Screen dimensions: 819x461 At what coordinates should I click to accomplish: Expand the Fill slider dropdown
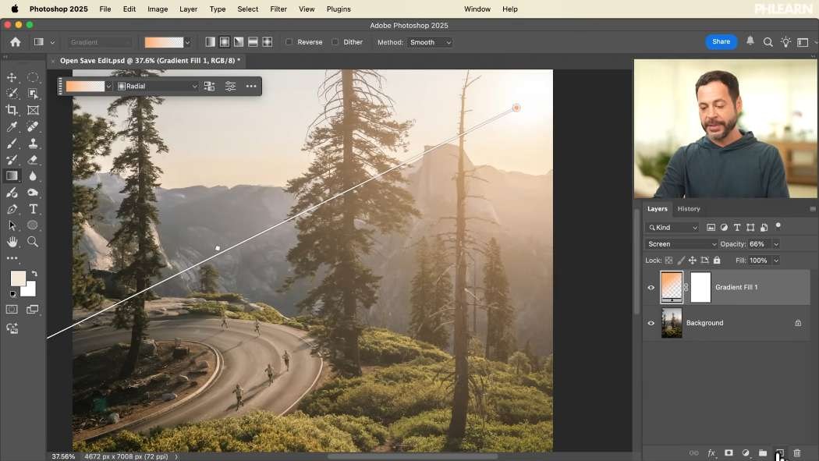(x=776, y=261)
